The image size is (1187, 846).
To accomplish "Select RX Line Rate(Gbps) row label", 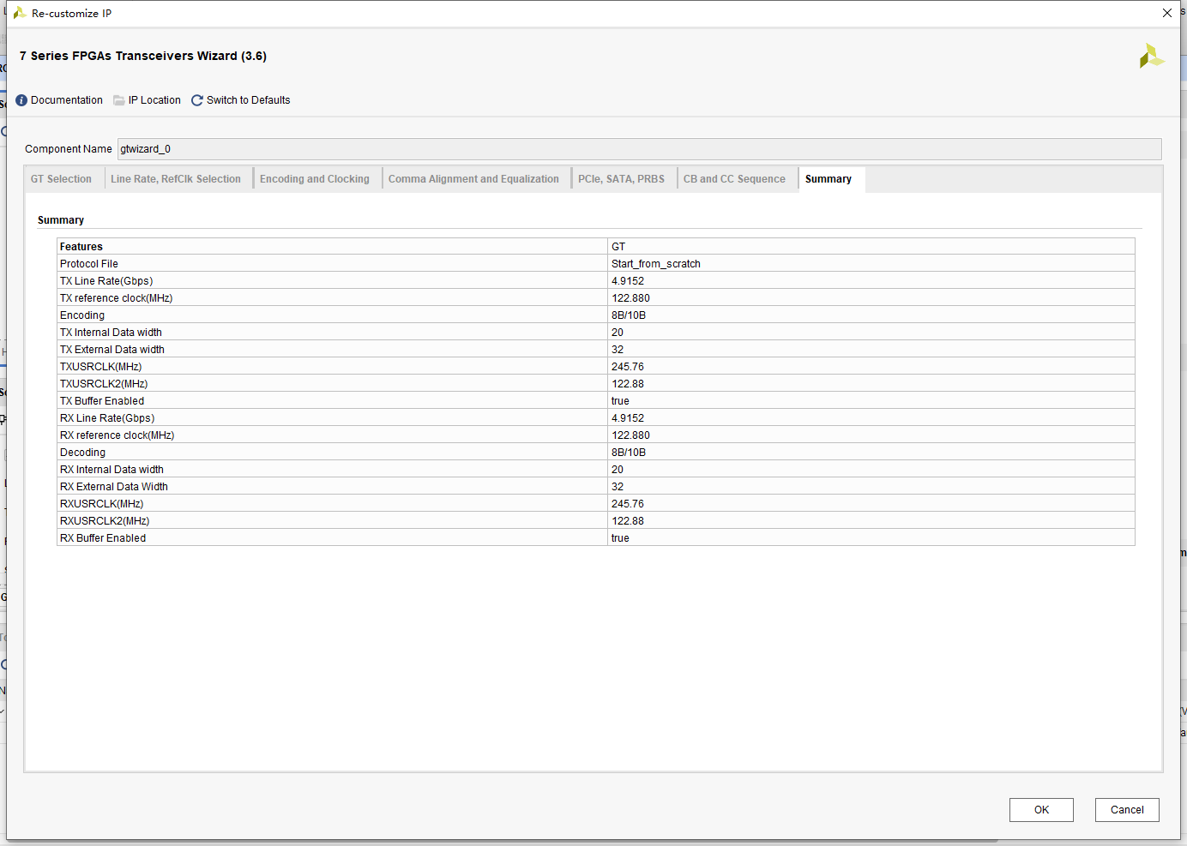I will click(107, 418).
